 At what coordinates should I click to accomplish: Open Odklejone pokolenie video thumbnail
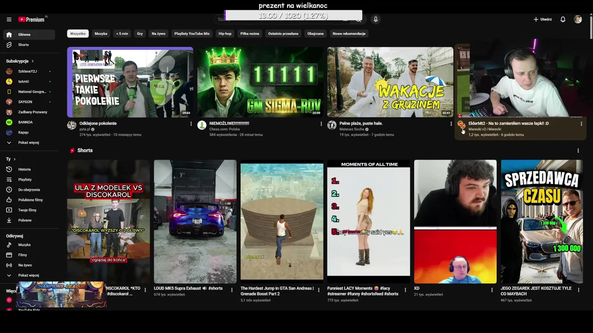tap(130, 82)
